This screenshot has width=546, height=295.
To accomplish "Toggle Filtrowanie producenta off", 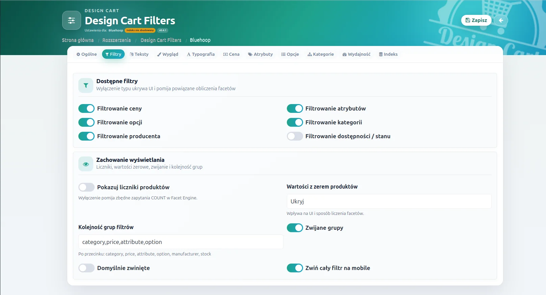I will click(86, 136).
